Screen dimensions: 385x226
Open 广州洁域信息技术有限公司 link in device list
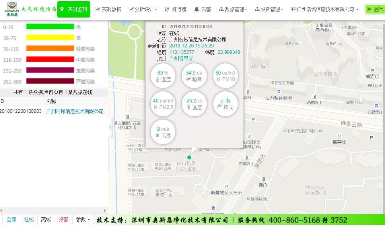(x=75, y=111)
